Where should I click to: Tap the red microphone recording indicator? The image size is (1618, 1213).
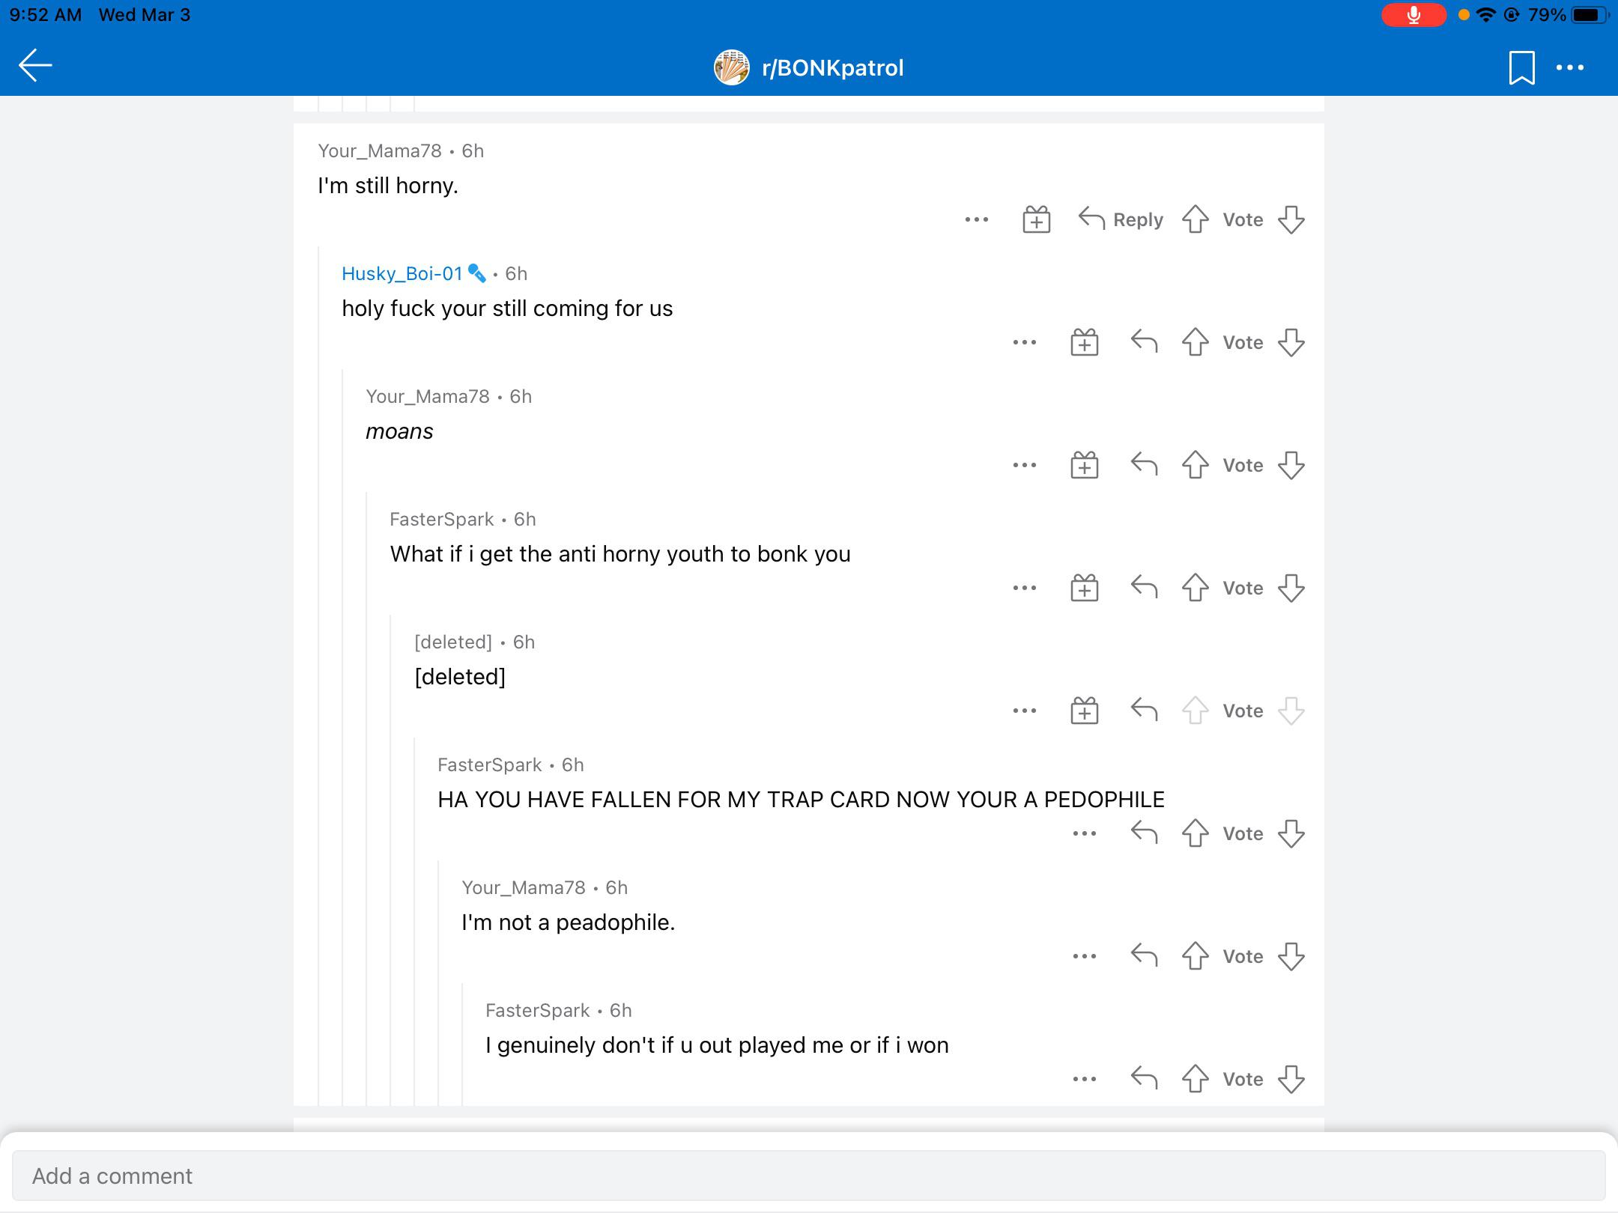pos(1414,15)
